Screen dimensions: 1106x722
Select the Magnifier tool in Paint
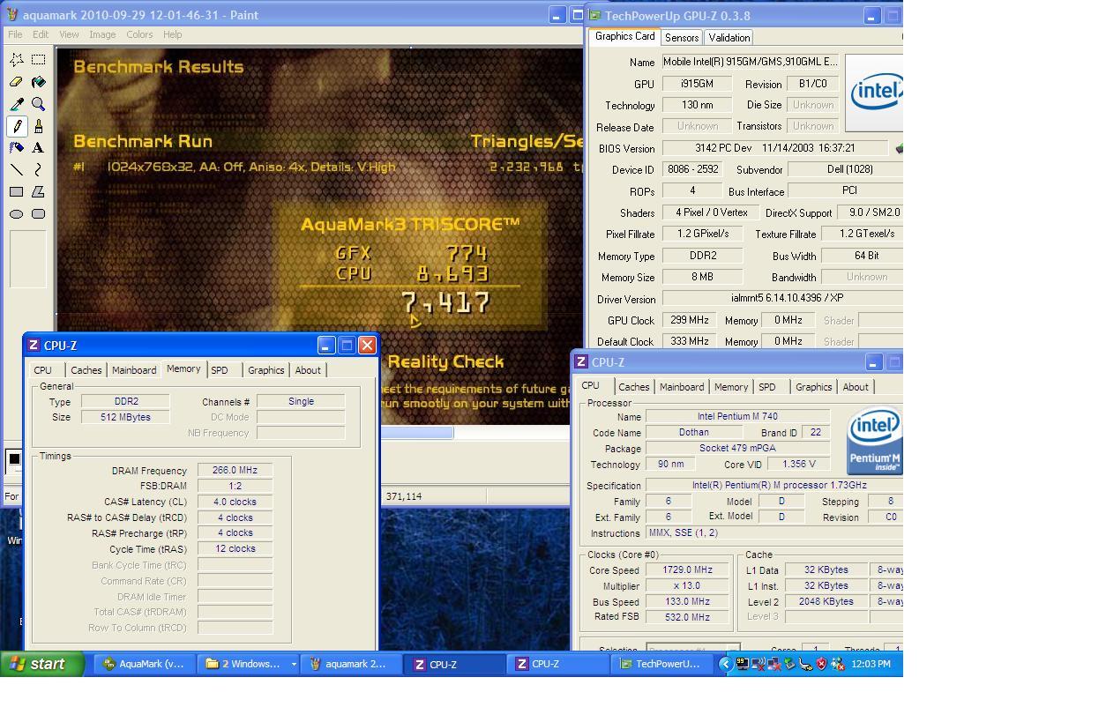click(39, 104)
